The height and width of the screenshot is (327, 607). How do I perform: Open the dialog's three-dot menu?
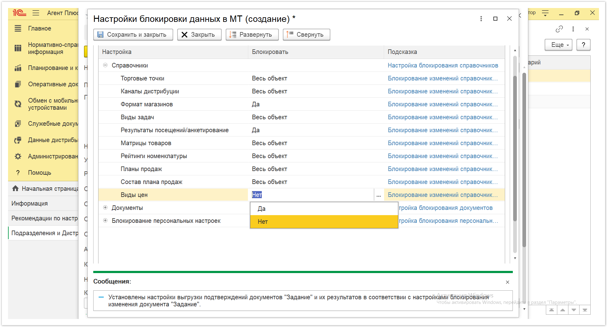481,19
